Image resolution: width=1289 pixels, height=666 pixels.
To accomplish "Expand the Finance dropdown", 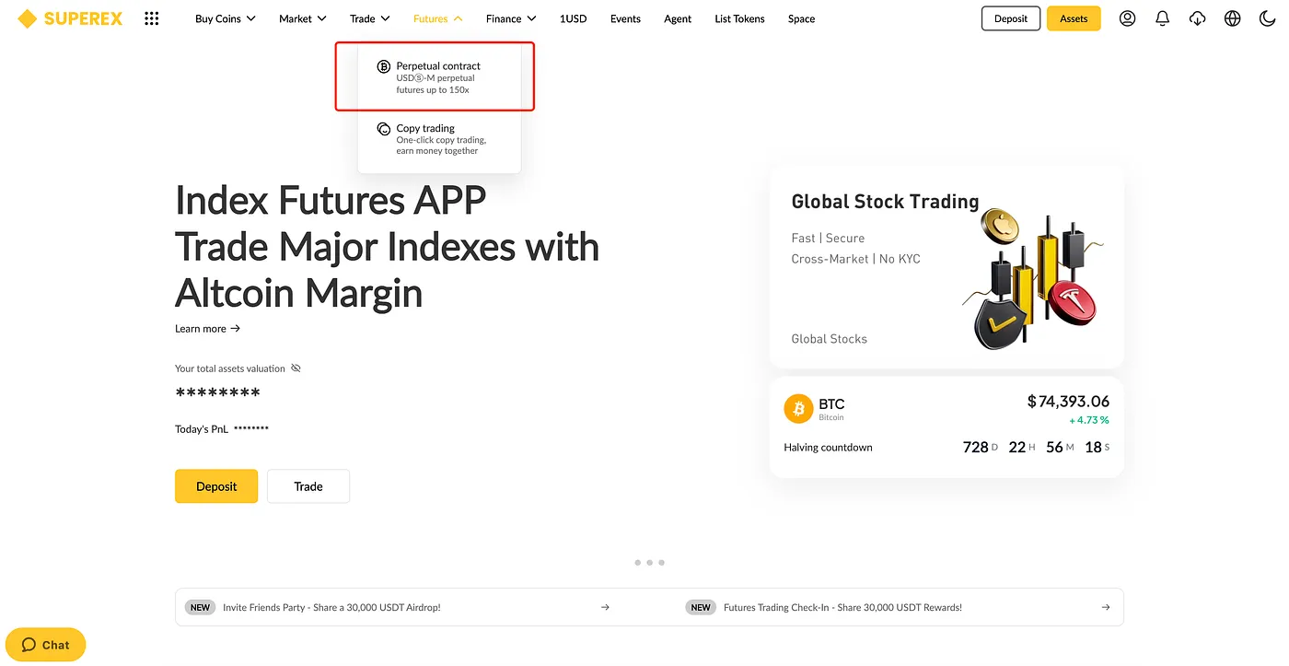I will tap(511, 18).
